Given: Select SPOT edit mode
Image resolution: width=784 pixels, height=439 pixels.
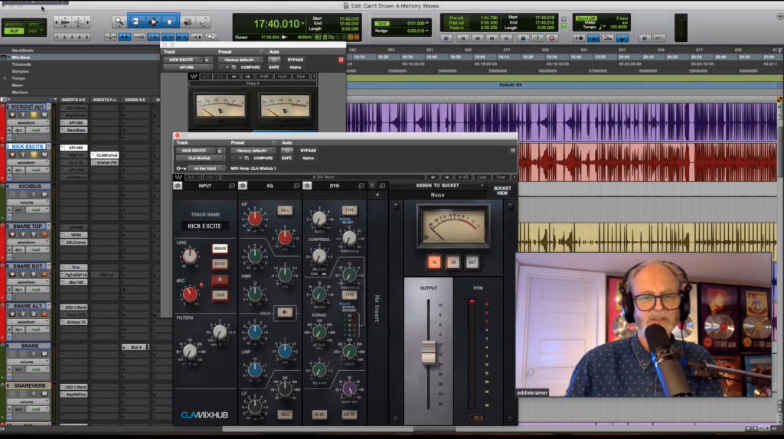Looking at the screenshot, I should (x=34, y=24).
